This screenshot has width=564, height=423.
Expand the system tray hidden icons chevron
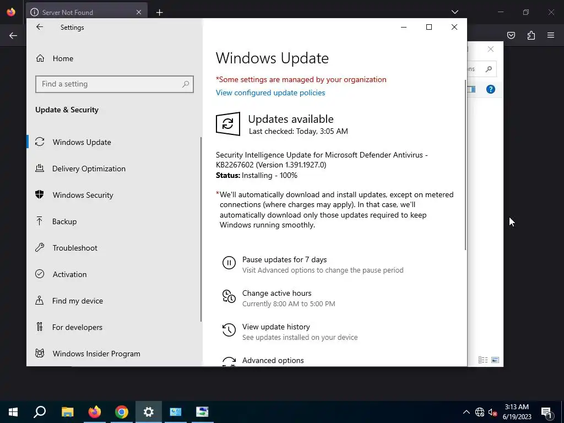coord(466,412)
